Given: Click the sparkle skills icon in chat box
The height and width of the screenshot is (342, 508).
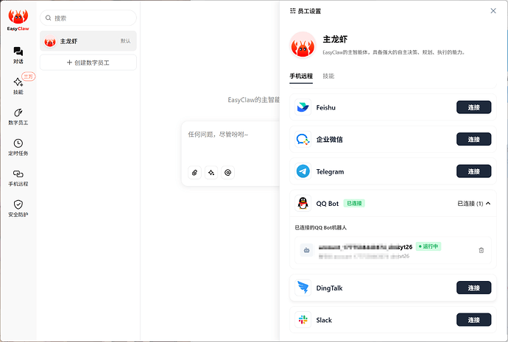Looking at the screenshot, I should (211, 172).
